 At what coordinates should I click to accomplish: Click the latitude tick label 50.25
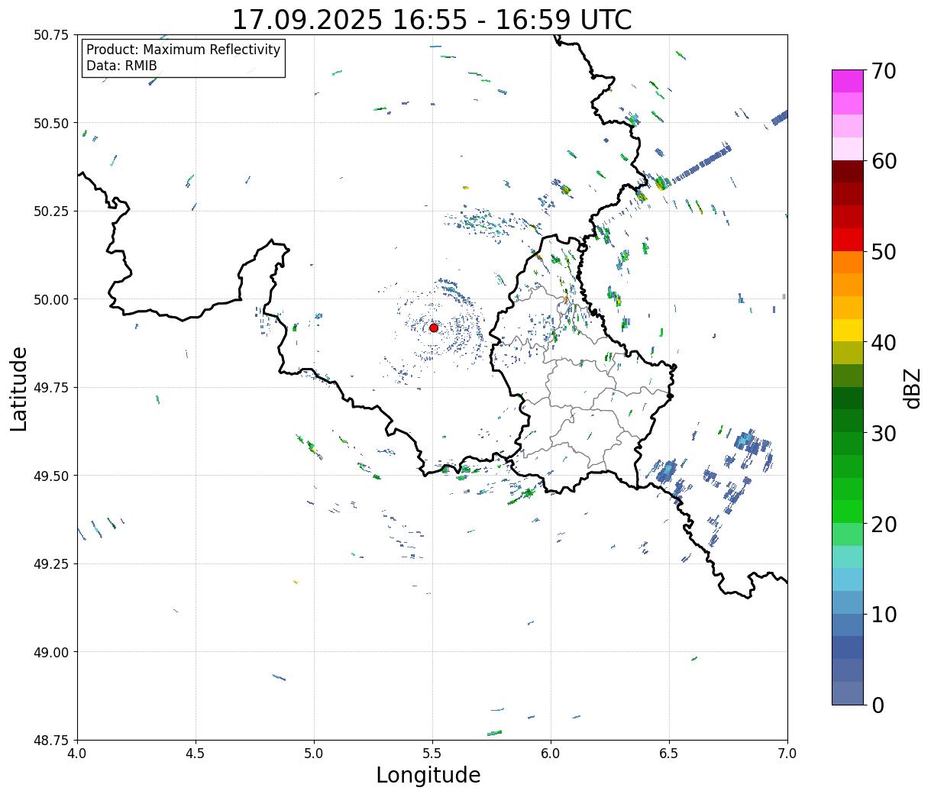[x=51, y=211]
